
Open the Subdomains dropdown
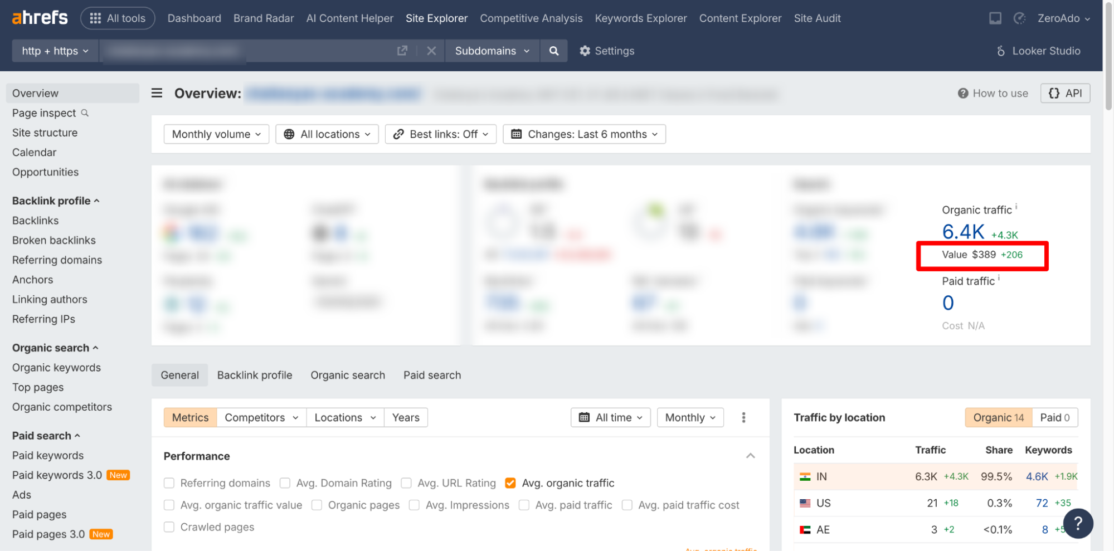(492, 51)
